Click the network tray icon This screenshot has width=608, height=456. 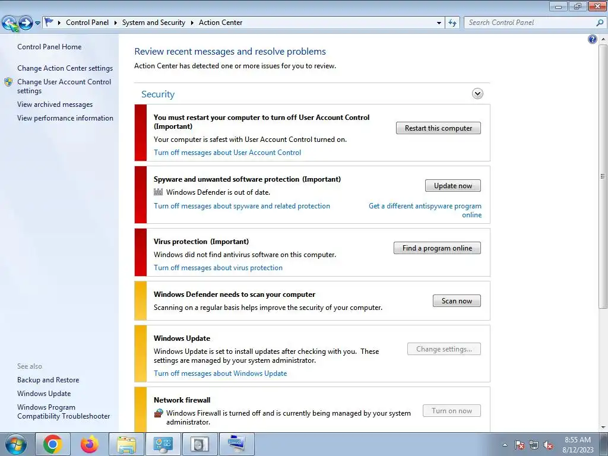[534, 445]
